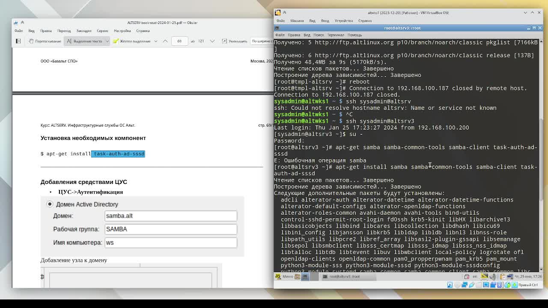Open Okular Настройка menu
Viewport: 548px width, 308px height.
122,31
